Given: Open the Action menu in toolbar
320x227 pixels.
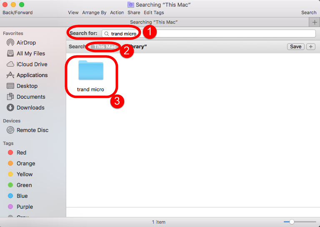Looking at the screenshot, I should 117,12.
